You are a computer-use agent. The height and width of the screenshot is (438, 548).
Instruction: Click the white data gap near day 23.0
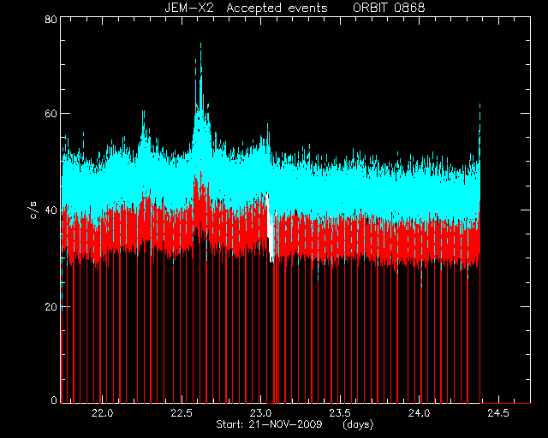point(270,227)
